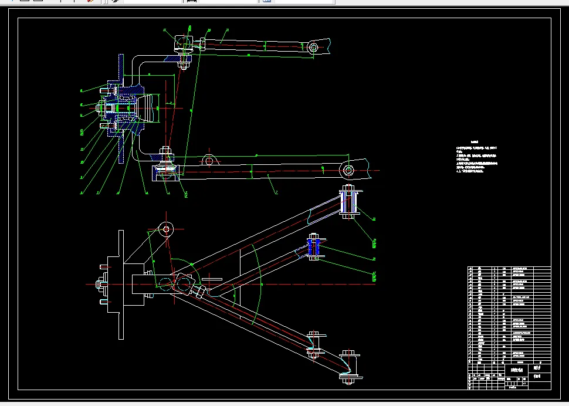Select the lower ball joint in front view

pyautogui.click(x=166, y=171)
